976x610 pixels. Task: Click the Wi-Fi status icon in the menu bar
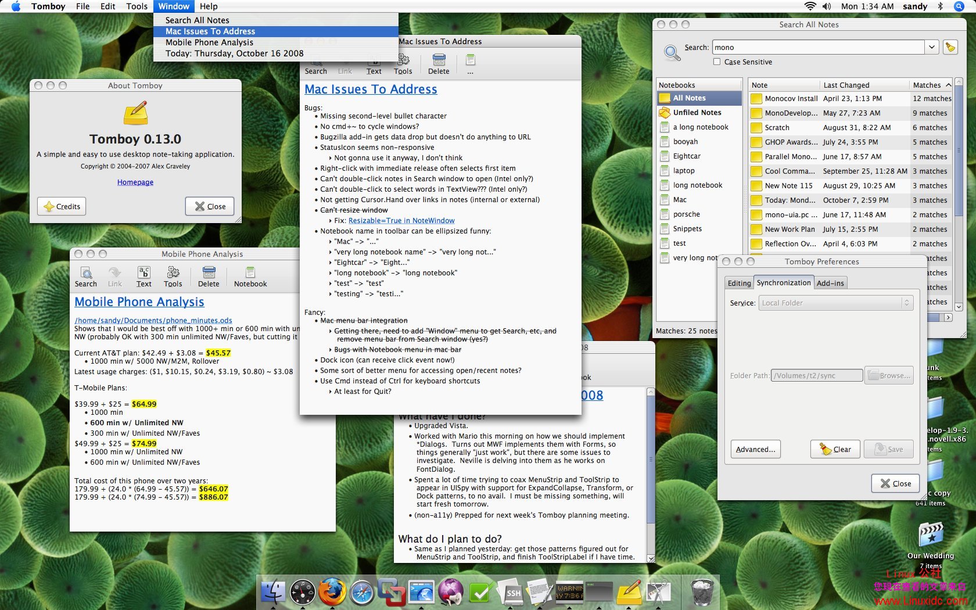point(810,6)
